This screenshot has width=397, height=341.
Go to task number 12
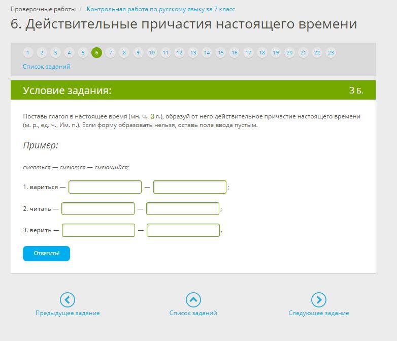point(179,53)
